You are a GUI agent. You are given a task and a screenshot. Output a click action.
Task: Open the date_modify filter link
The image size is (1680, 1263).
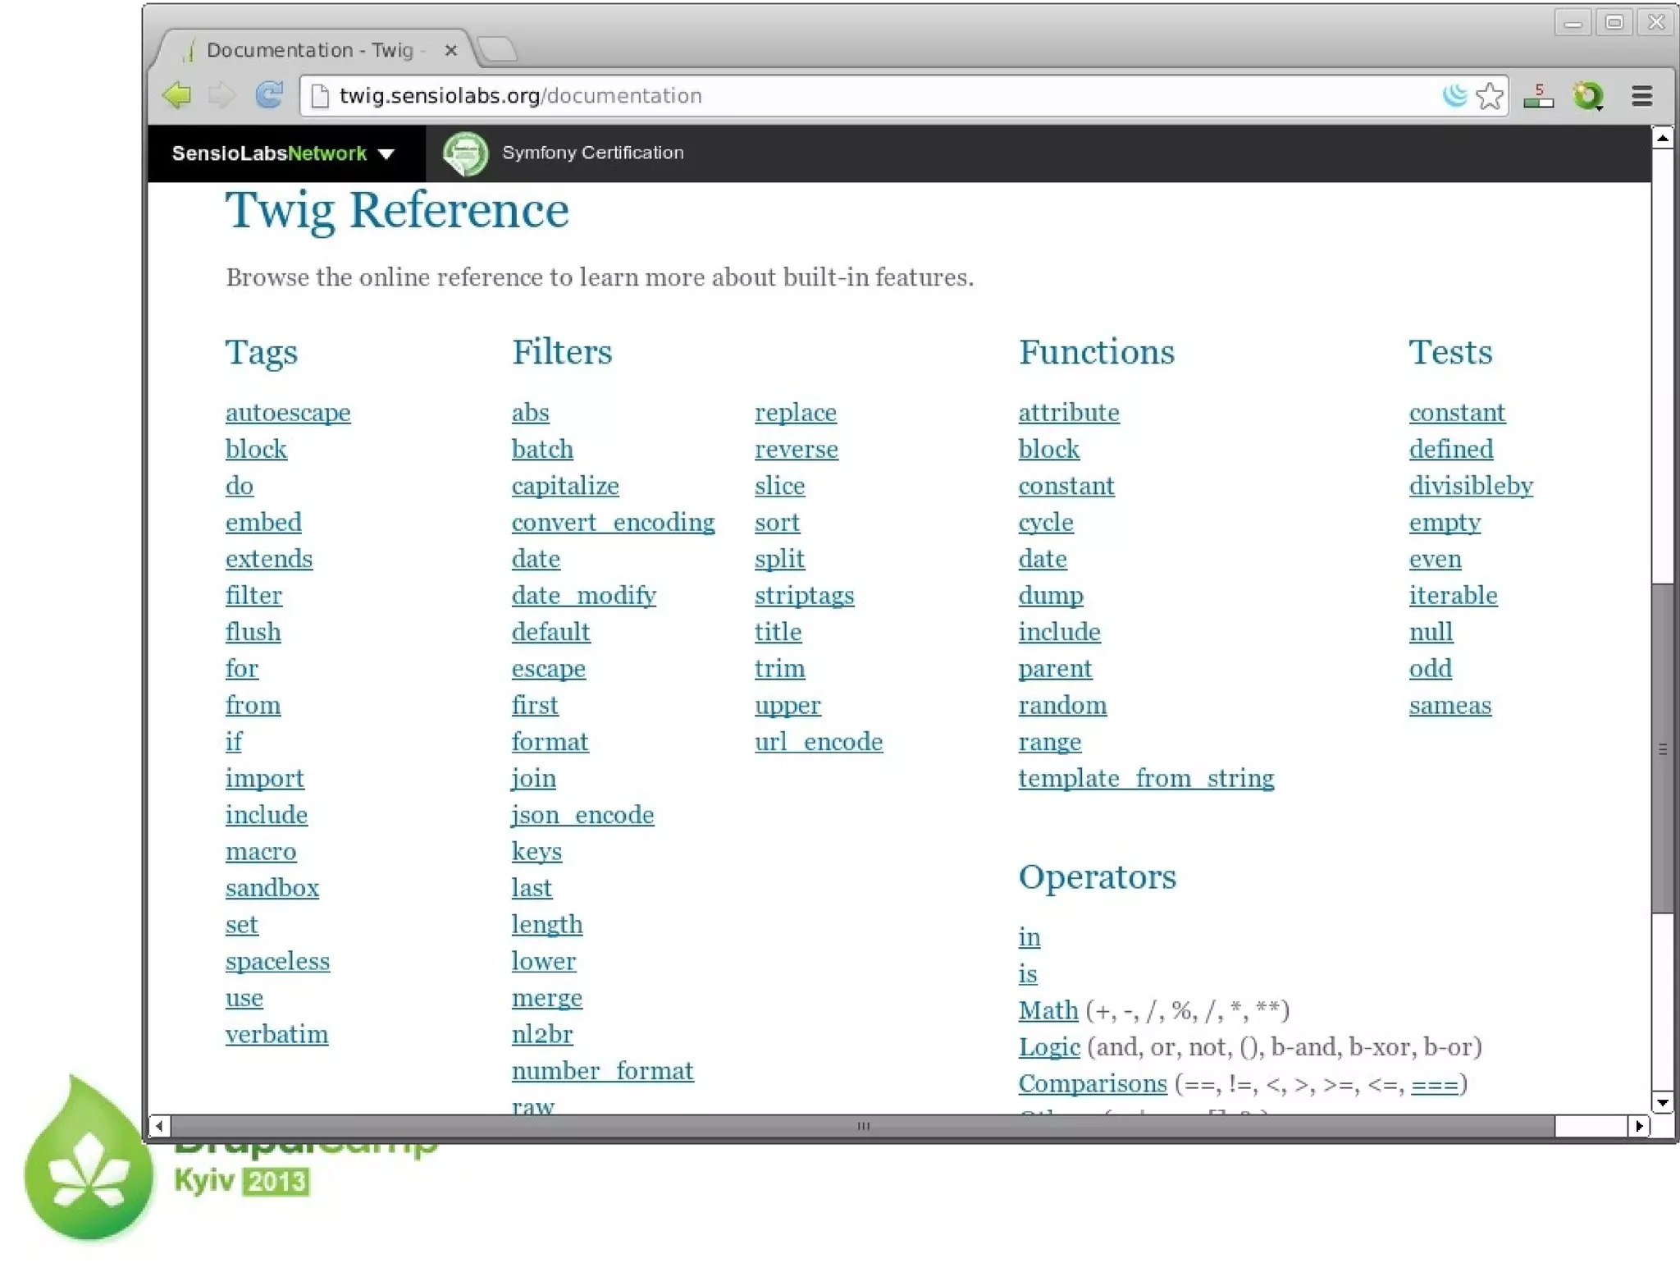[x=584, y=596]
